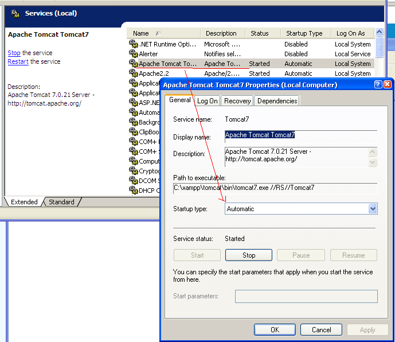The height and width of the screenshot is (342, 395).
Task: Click the help question mark in Properties dialog
Action: [378, 84]
